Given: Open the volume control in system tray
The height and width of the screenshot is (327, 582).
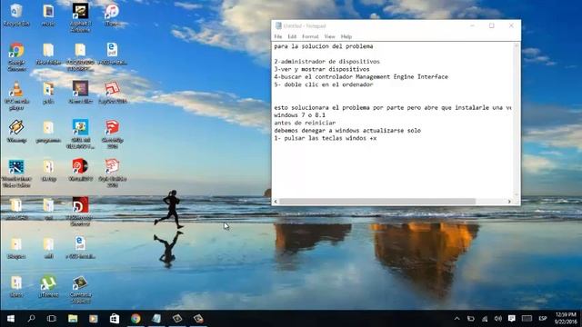Looking at the screenshot, I should point(498,319).
